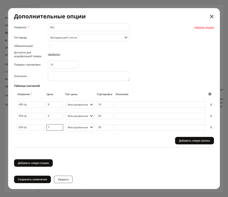The image size is (228, 197).
Task: Click Добавить новую запись button
Action: tap(194, 141)
